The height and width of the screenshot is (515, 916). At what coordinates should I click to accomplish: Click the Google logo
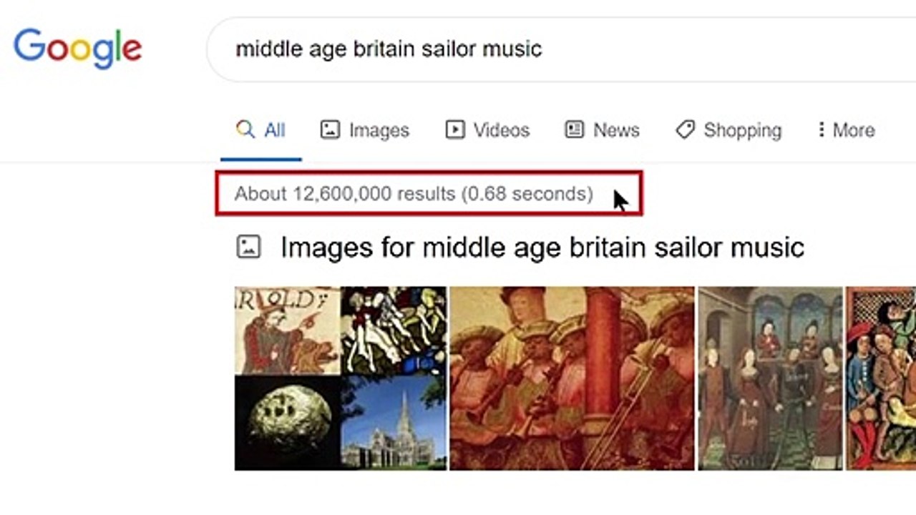[77, 48]
